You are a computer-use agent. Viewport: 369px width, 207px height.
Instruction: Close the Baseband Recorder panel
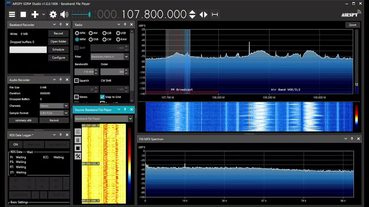[x=67, y=25]
